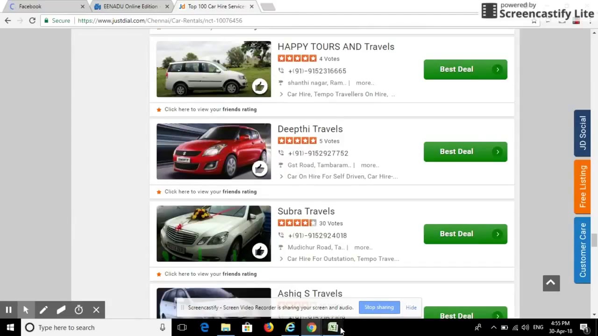Click the microphone in taskbar search
This screenshot has height=336, width=598.
(163, 328)
